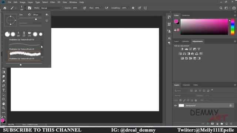Image resolution: width=237 pixels, height=133 pixels.
Task: Open the Image menu
Action: point(23,2)
